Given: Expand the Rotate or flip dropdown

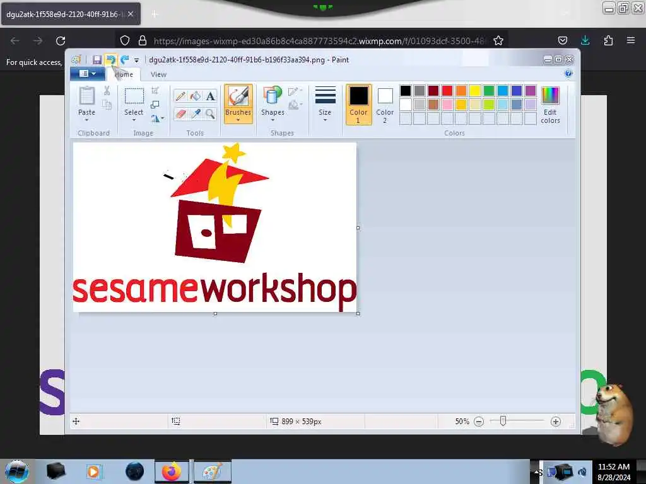Looking at the screenshot, I should tap(157, 118).
